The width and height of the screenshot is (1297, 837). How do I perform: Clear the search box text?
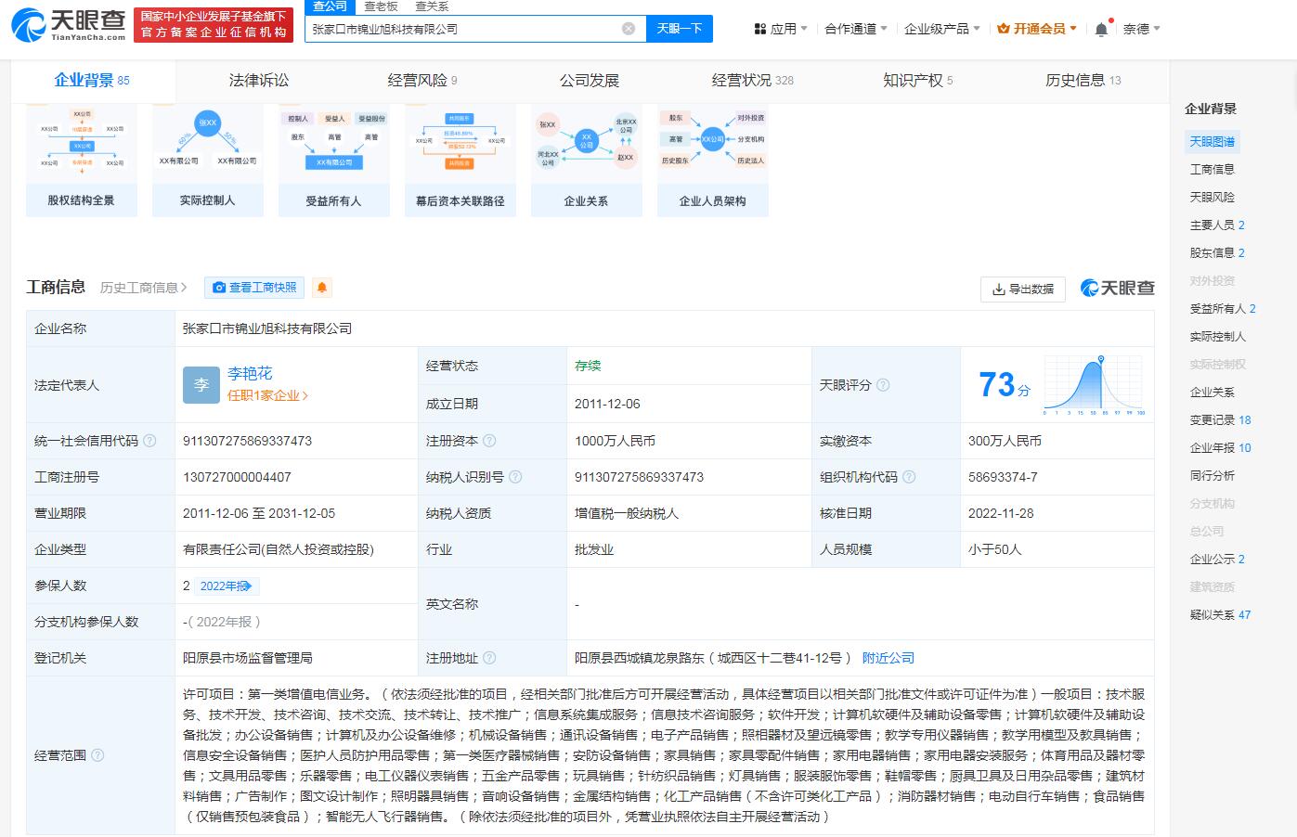[x=629, y=29]
